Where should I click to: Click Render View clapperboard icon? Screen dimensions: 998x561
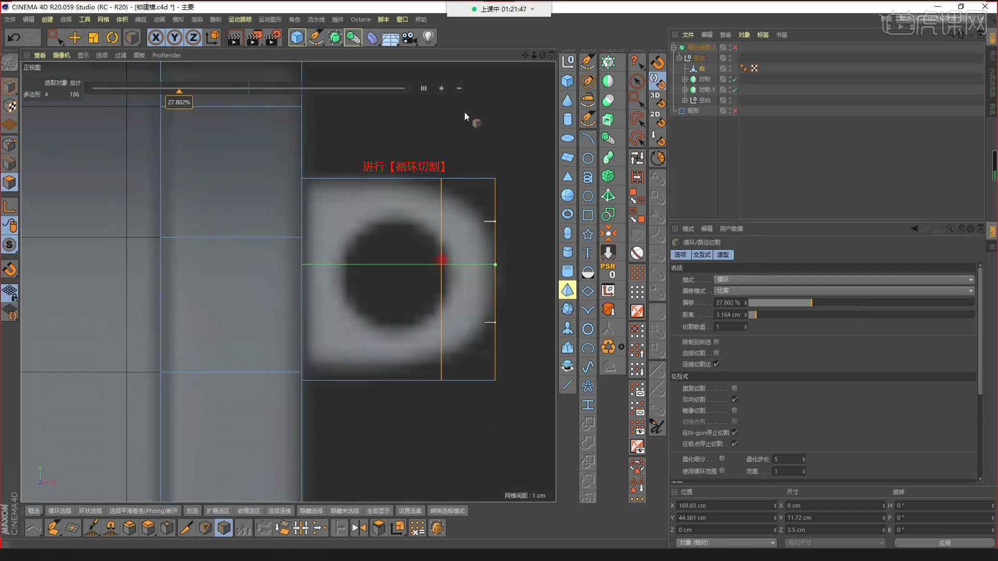point(235,37)
